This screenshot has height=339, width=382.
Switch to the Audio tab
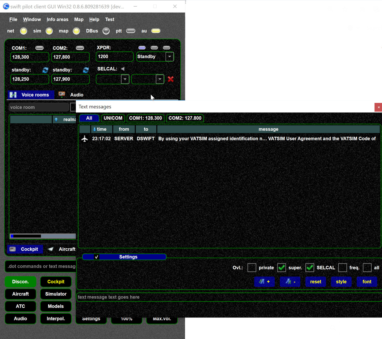71,95
